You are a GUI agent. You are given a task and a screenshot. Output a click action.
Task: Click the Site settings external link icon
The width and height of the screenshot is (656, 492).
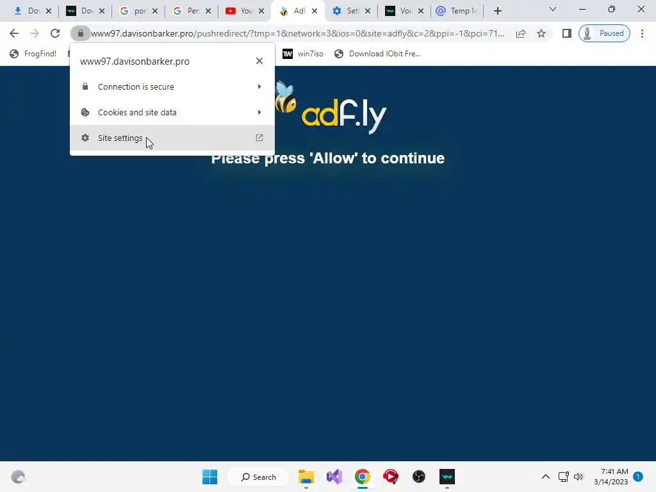(x=259, y=138)
